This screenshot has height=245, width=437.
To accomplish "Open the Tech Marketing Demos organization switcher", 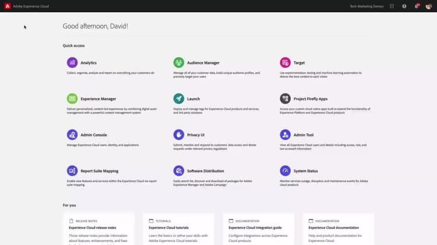I will tap(366, 6).
